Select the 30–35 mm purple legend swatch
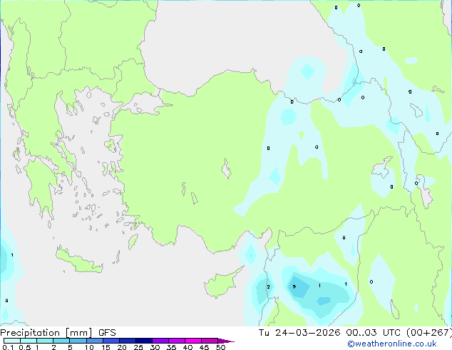The width and height of the screenshot is (452, 350). pyautogui.click(x=160, y=341)
